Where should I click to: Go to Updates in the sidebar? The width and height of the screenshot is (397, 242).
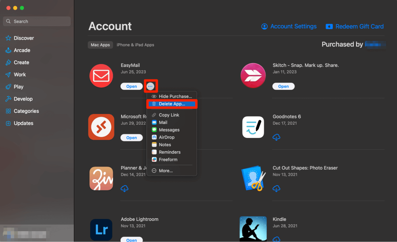(23, 123)
